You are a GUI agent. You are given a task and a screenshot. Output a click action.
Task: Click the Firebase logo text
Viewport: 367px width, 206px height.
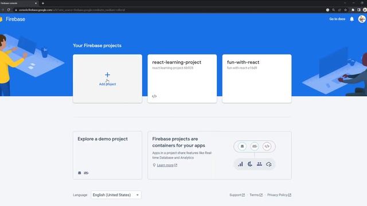15,19
